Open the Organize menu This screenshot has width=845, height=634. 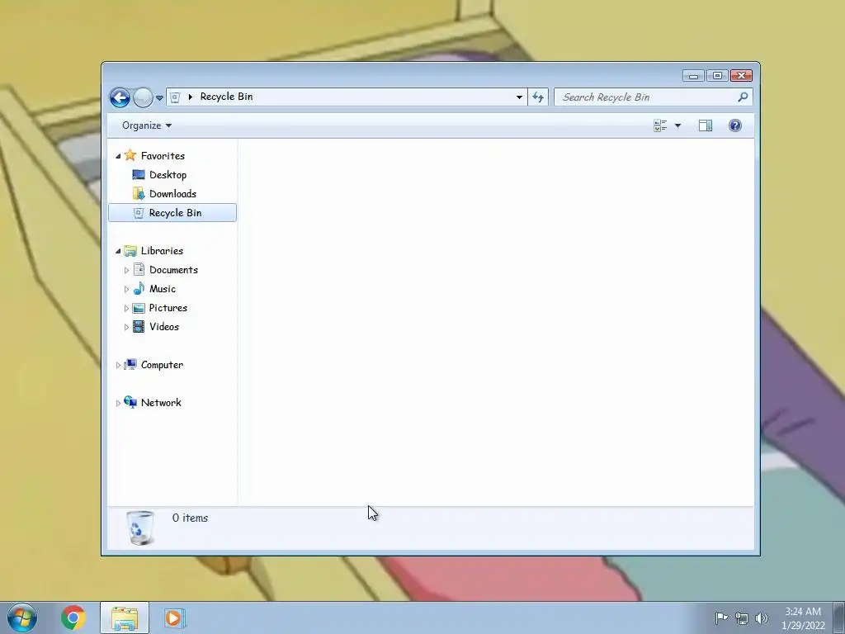[x=147, y=125]
